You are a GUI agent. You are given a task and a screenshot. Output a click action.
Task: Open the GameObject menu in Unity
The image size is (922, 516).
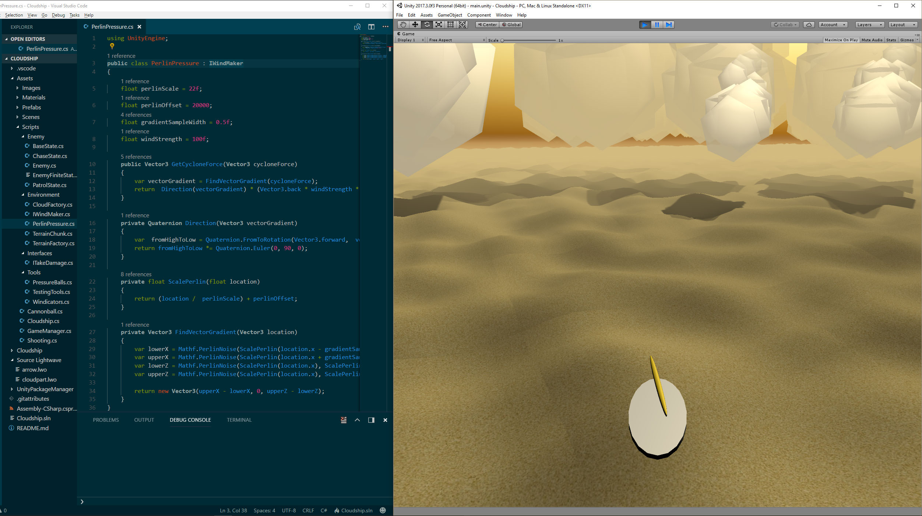[450, 15]
